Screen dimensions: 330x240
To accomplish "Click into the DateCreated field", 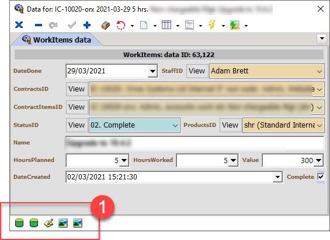I will tap(169, 177).
